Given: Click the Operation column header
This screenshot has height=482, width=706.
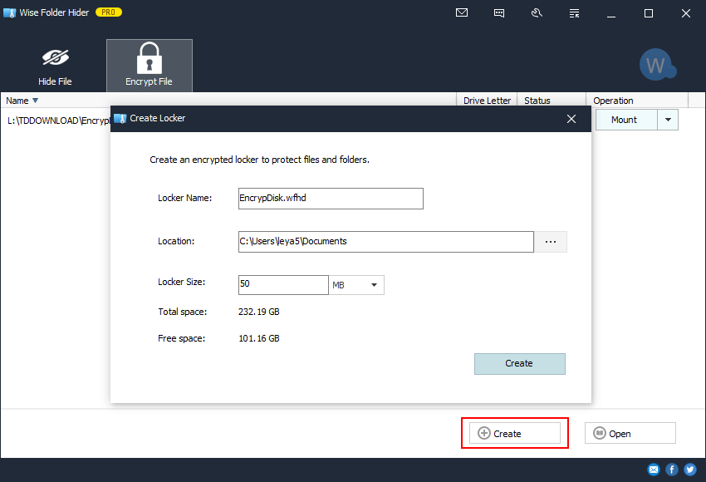Looking at the screenshot, I should point(637,101).
